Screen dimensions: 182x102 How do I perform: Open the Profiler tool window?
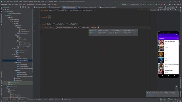(57, 99)
